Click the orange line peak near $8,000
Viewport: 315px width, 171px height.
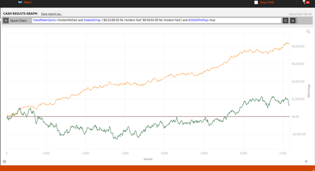coord(288,43)
